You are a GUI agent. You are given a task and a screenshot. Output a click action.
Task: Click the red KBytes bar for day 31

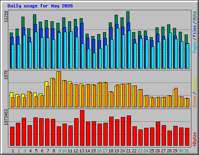point(187,137)
